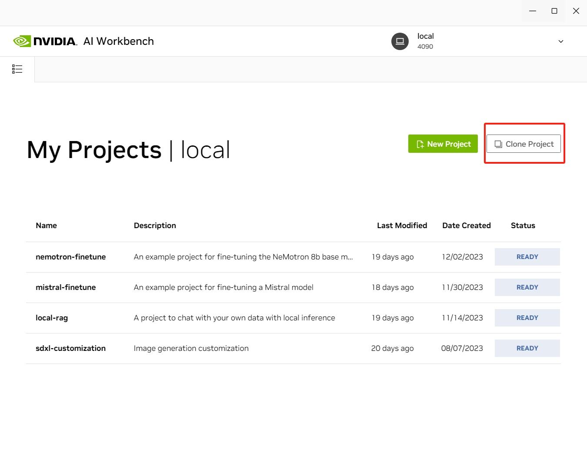The width and height of the screenshot is (587, 468).
Task: Clone an existing project
Action: coord(524,144)
